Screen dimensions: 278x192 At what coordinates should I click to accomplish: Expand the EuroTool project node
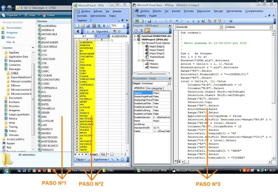pyautogui.click(x=135, y=36)
